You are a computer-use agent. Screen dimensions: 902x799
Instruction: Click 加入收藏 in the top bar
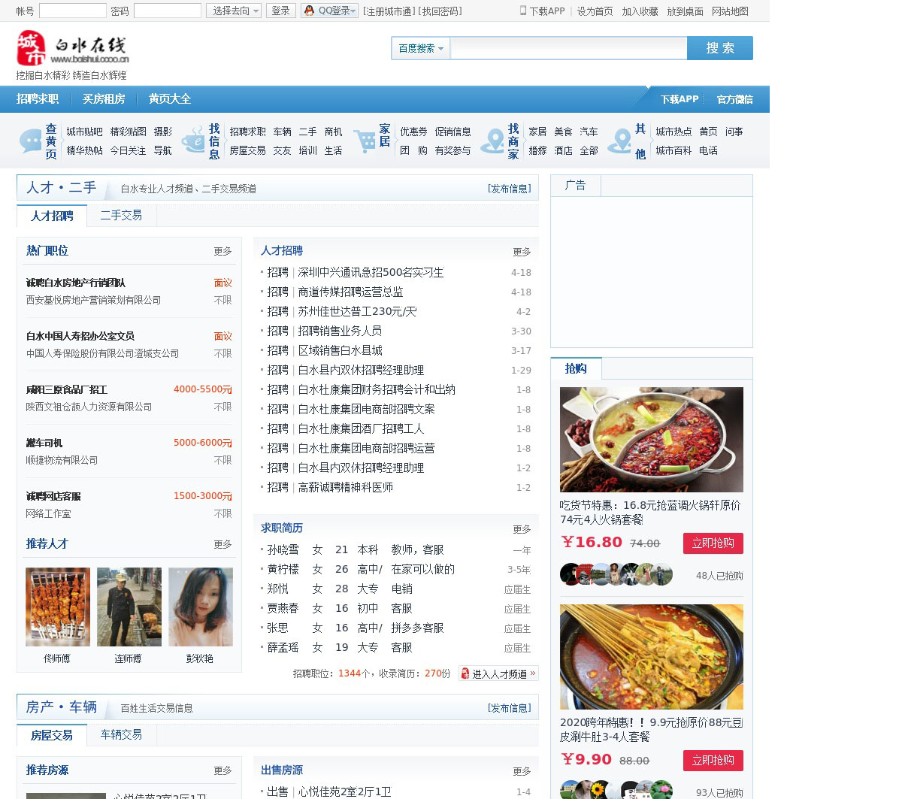click(640, 11)
